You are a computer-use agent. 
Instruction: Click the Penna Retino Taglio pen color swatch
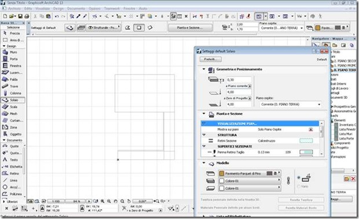pyautogui.click(x=306, y=152)
